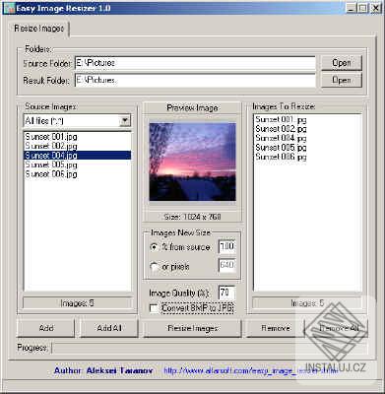This screenshot has width=385, height=394.
Task: Open the alansoft.com website link
Action: click(250, 371)
